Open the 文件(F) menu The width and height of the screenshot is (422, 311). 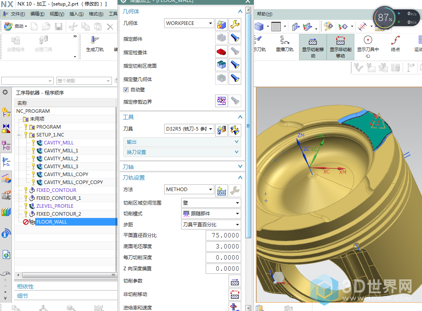tap(18, 14)
